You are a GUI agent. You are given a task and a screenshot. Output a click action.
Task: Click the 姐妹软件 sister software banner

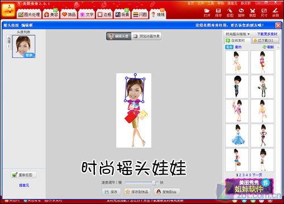click(249, 186)
